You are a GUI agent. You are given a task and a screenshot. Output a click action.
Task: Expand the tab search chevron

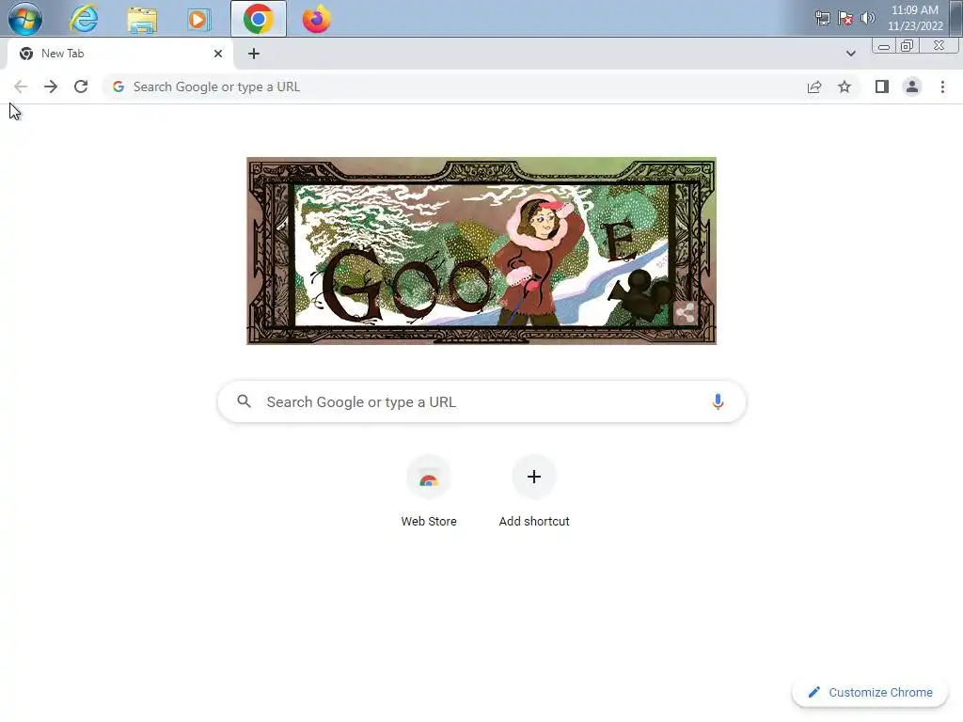(x=850, y=54)
